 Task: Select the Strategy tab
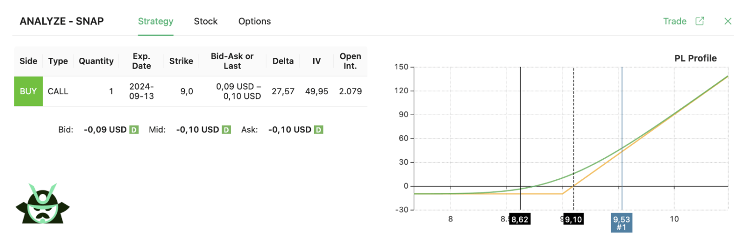coord(156,22)
